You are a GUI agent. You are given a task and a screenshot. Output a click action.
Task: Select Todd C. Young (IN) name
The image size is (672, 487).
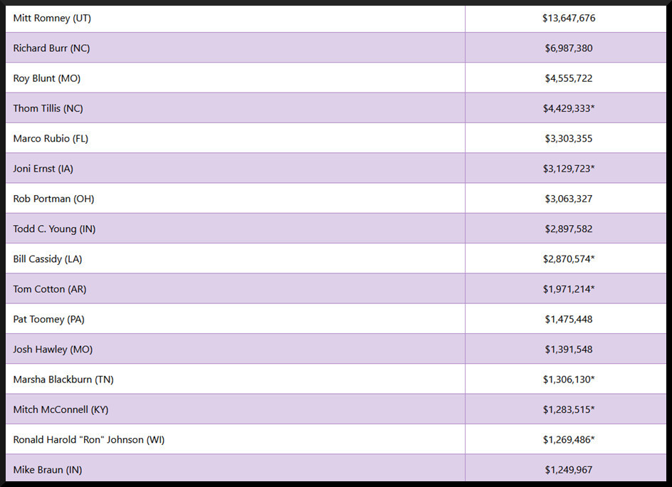tap(53, 229)
